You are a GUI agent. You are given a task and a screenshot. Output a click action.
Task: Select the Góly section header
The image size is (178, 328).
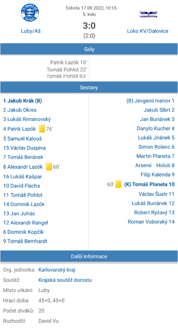coord(89,49)
